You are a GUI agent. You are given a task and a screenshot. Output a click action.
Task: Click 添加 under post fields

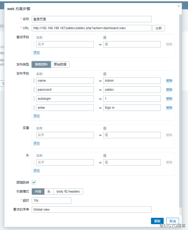(36, 116)
